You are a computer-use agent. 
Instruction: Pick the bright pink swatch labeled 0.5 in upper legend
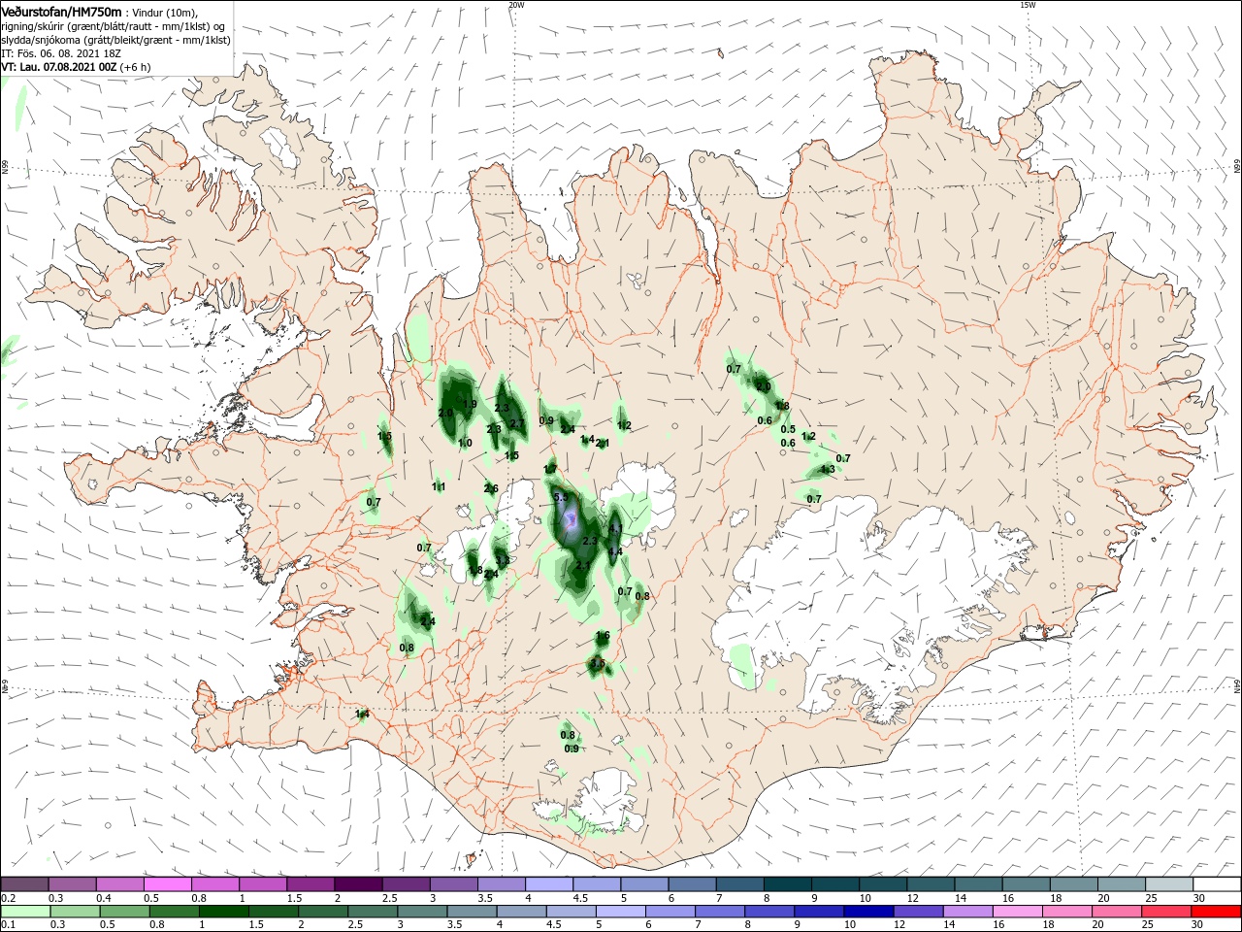coord(168,883)
